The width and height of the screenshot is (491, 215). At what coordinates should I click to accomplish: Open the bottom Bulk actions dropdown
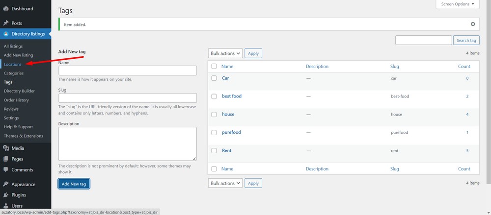(225, 183)
